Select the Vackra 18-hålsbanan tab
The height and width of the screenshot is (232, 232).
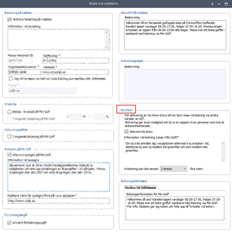(140, 188)
